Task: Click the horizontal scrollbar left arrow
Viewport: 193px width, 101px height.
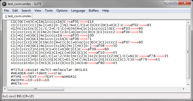Action: pyautogui.click(x=5, y=89)
